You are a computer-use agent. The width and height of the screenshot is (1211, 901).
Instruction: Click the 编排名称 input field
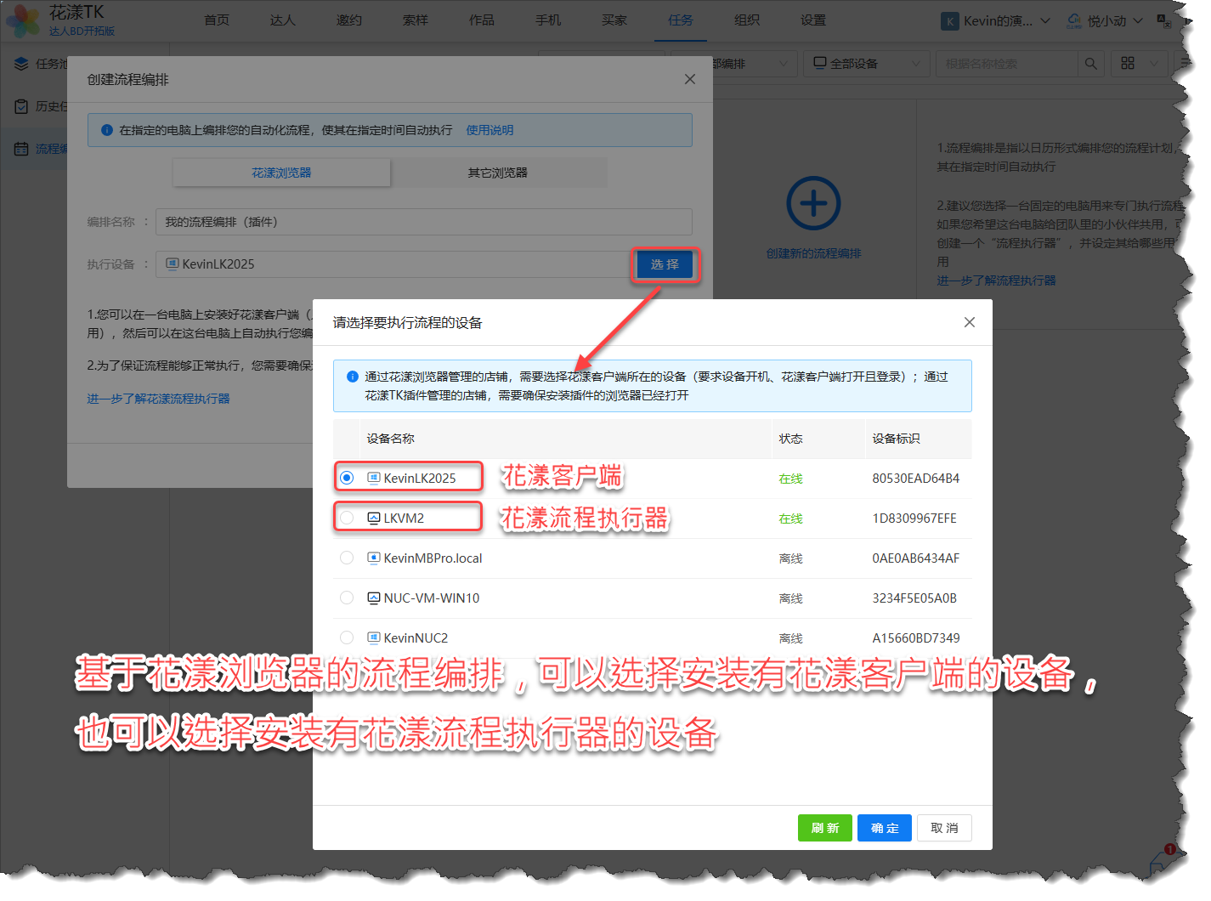(423, 222)
